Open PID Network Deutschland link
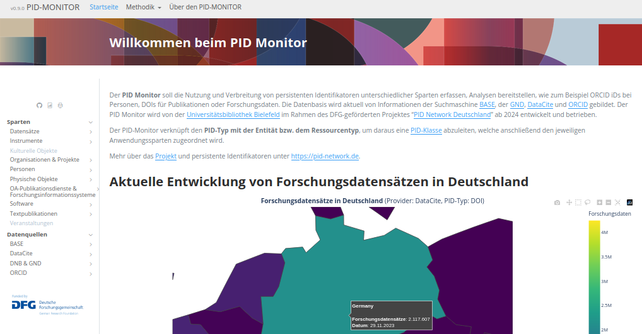 [452, 114]
